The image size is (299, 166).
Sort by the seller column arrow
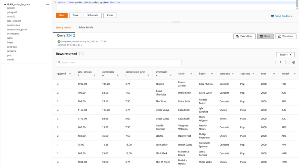[191, 73]
